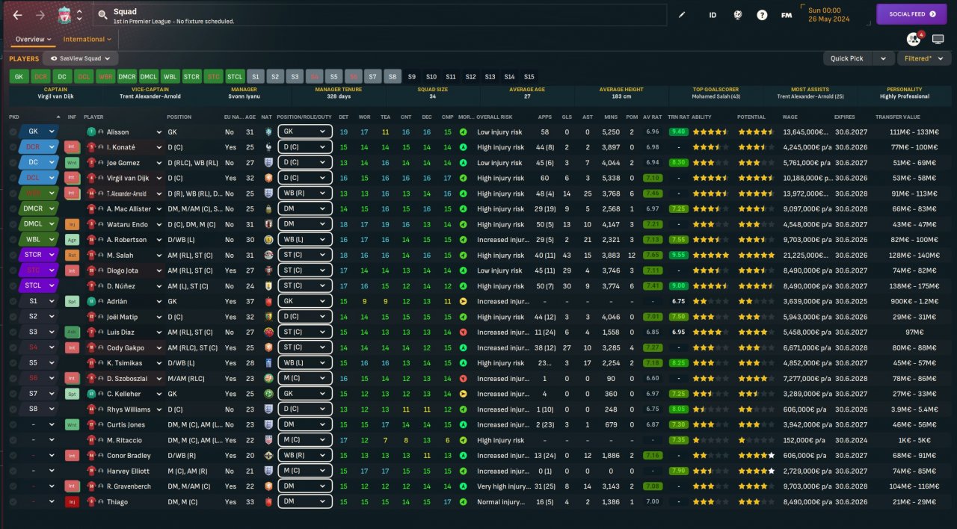Tick the selection circle for Cody Gakpo
The image size is (957, 529).
13,347
